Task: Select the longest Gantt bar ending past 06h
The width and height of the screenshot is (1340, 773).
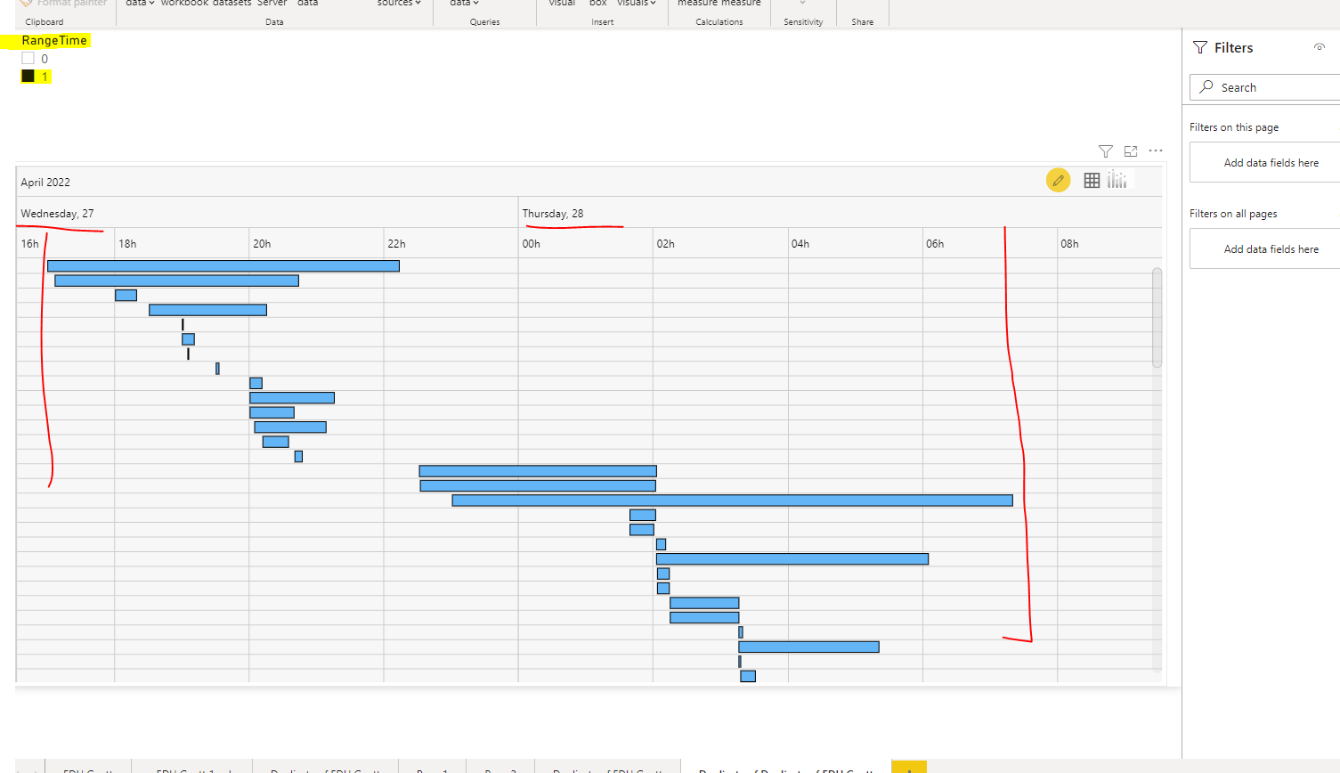Action: (732, 500)
